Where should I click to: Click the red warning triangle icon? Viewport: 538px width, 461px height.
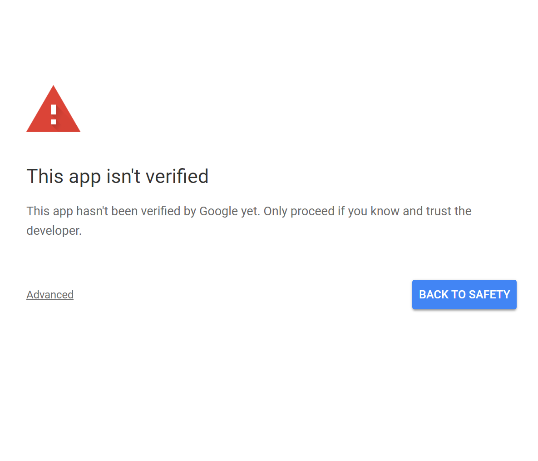pos(53,109)
